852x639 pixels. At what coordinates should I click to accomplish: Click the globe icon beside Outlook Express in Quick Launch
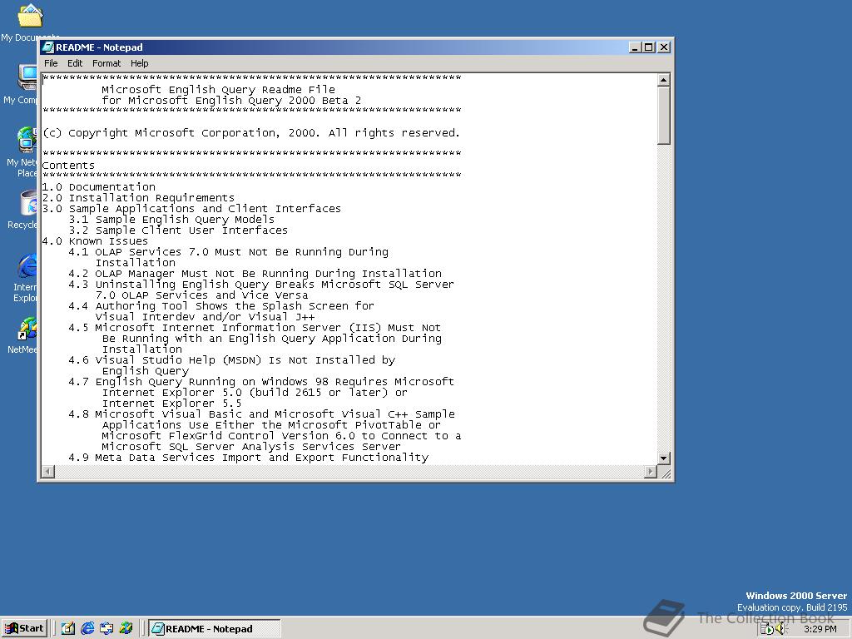click(126, 629)
